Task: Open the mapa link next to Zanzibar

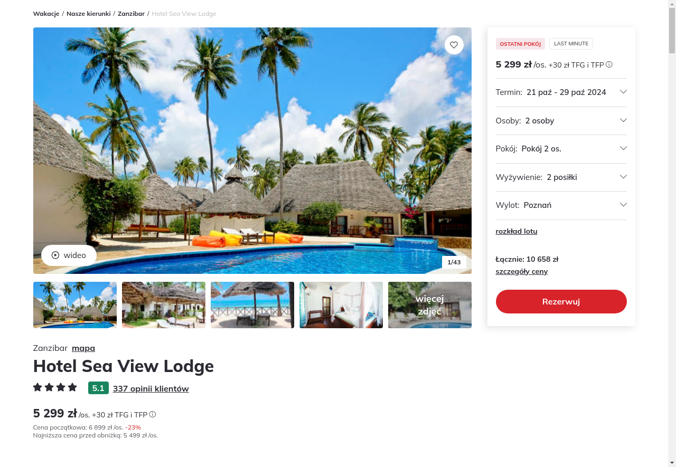Action: click(x=83, y=348)
